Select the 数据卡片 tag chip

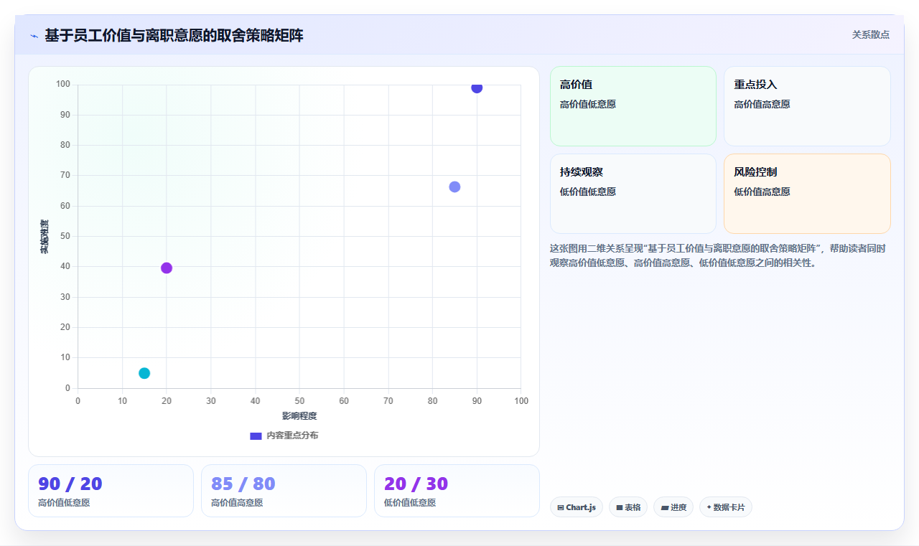[x=726, y=507]
